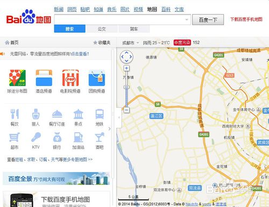Click the 收藏夹 favorites star icon
Image resolution: width=269 pixels, height=207 pixels.
[95, 42]
